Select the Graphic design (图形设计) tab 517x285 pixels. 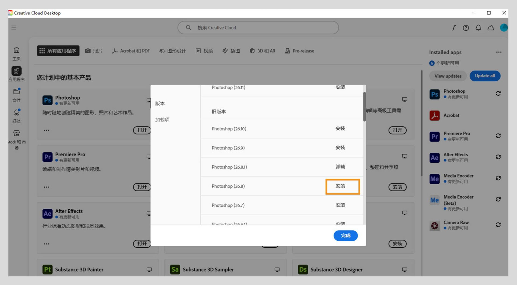(173, 51)
